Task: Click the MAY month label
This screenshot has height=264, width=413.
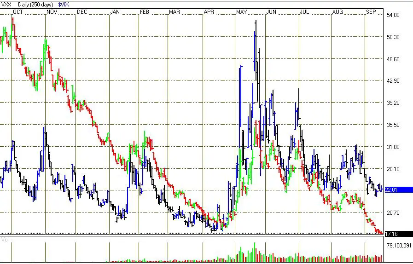Action: point(242,12)
